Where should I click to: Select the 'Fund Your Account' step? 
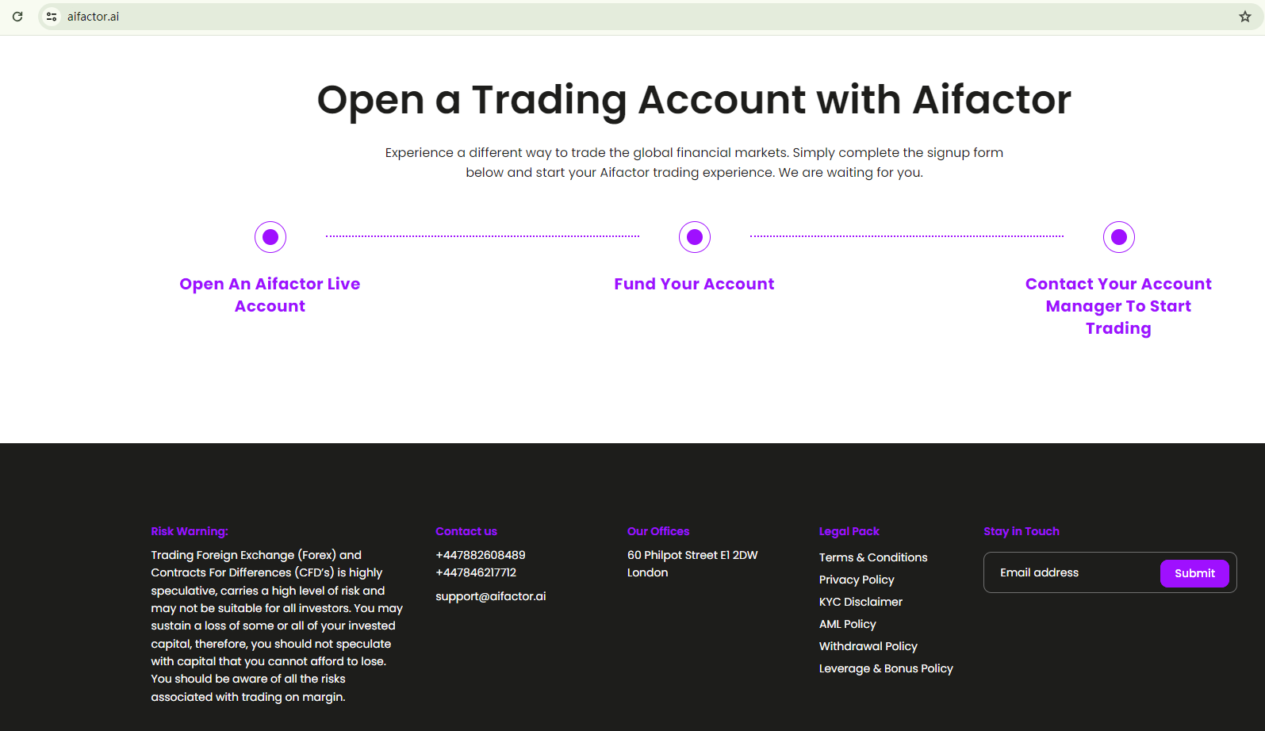[x=694, y=284]
